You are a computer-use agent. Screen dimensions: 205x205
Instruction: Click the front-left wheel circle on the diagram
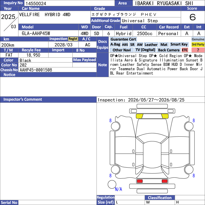[x=116, y=126]
